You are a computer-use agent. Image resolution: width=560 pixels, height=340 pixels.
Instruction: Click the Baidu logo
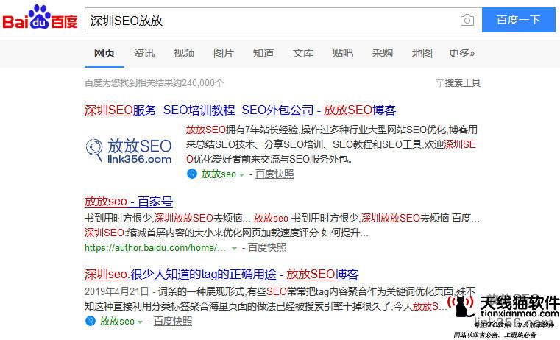click(x=40, y=18)
